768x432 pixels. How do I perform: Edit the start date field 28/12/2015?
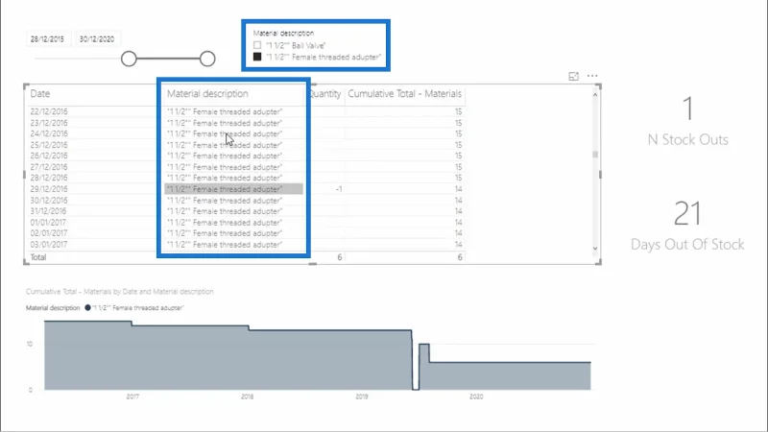47,39
